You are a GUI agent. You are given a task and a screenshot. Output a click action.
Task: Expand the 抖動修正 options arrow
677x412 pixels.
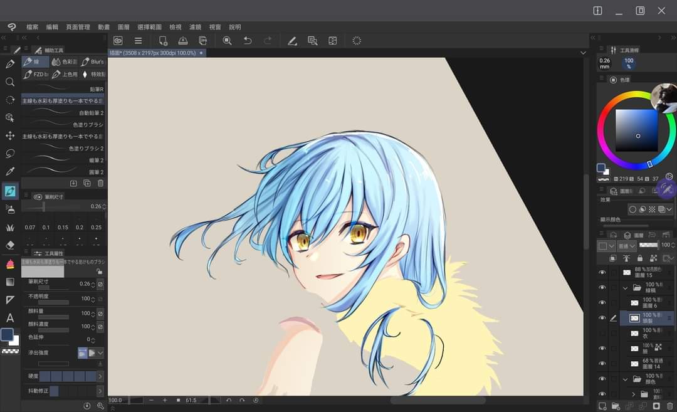click(100, 391)
